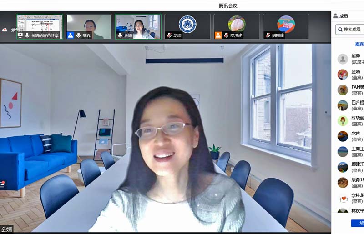Image resolution: width=364 pixels, height=234 pixels.
Task: Toggle microphone on 助理 video tile
Action: coord(169,35)
